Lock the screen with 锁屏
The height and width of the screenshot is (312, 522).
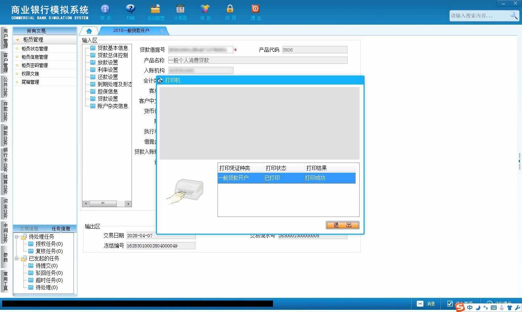[x=230, y=12]
